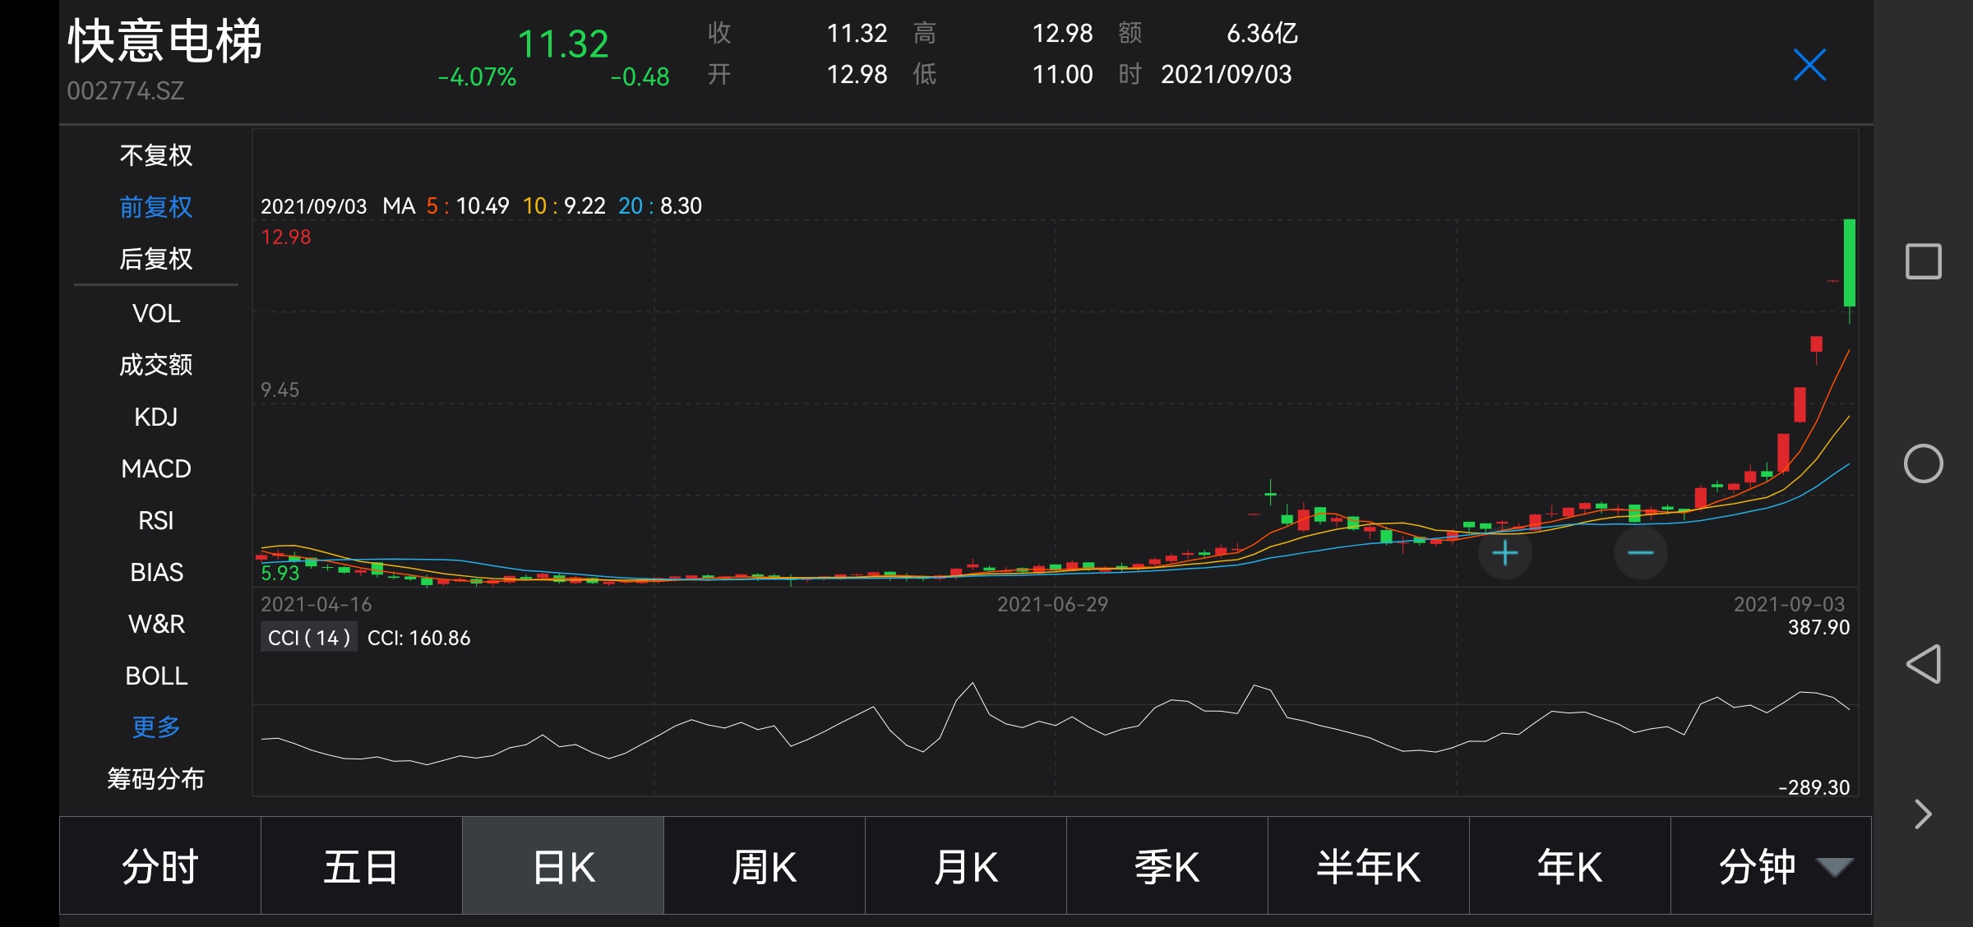Tap the Android back triangle button
This screenshot has height=927, width=1973.
pos(1923,664)
